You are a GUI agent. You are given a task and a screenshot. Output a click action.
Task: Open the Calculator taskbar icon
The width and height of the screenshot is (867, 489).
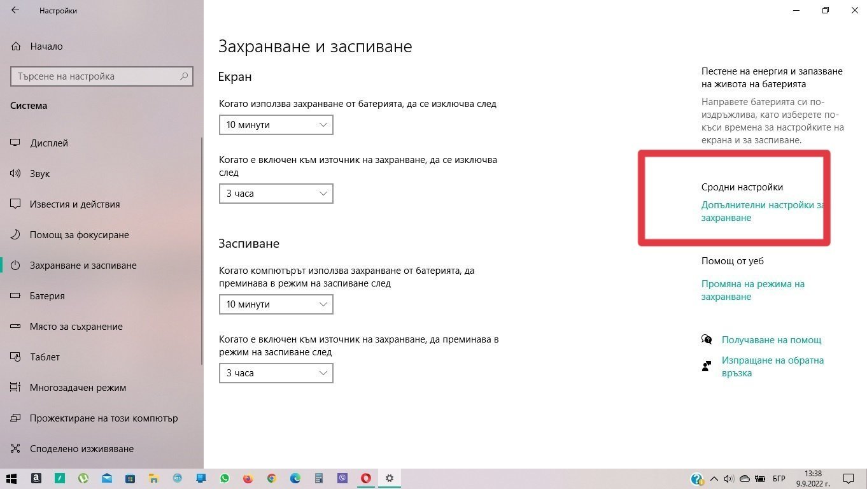click(319, 478)
